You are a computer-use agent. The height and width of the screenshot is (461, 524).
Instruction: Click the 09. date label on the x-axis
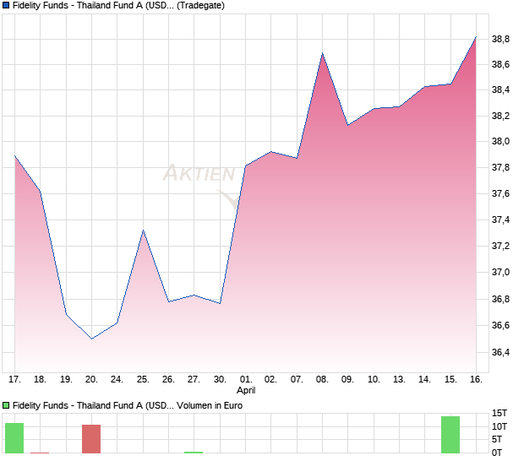(347, 379)
